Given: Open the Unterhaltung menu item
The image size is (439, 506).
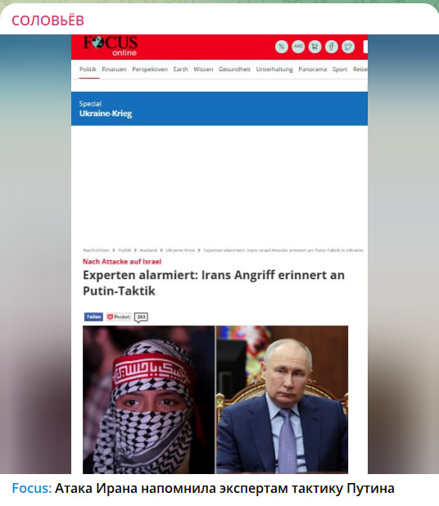Looking at the screenshot, I should [274, 69].
